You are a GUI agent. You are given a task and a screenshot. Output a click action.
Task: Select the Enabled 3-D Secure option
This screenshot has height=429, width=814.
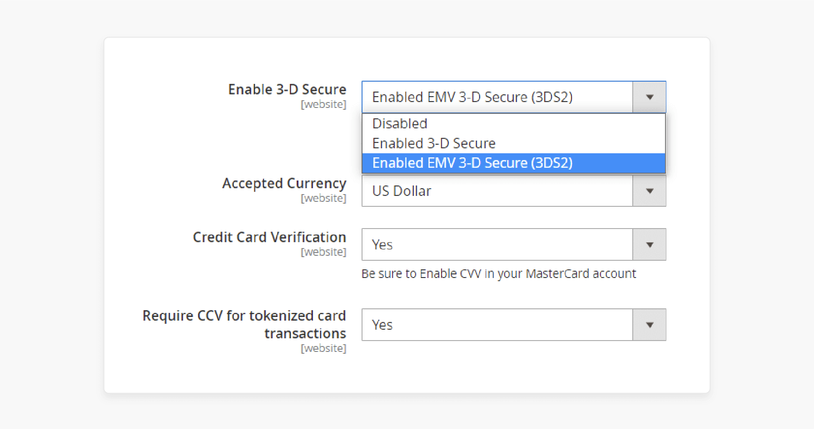coord(514,143)
